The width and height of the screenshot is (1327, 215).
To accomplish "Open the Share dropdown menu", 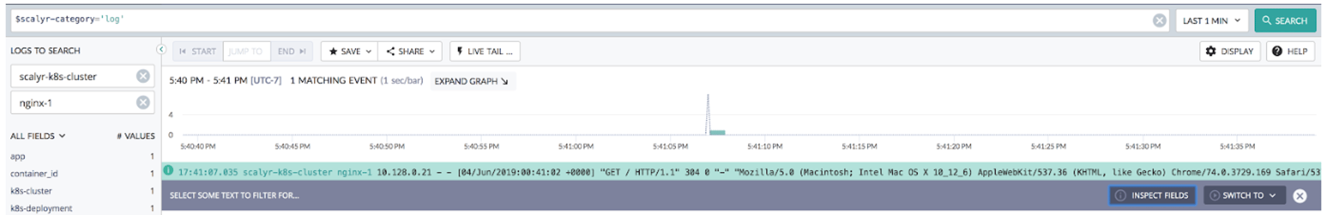I will pos(410,51).
